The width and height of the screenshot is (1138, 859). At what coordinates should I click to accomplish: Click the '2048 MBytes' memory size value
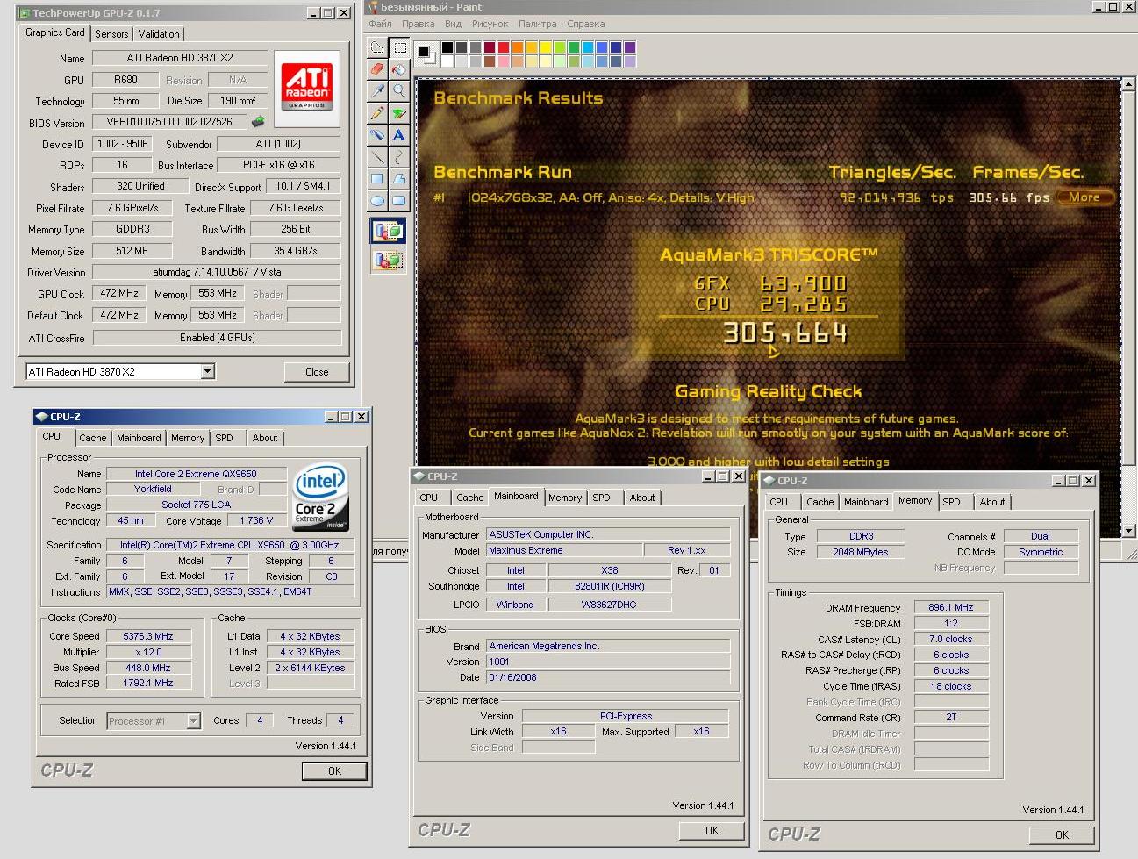click(x=861, y=552)
